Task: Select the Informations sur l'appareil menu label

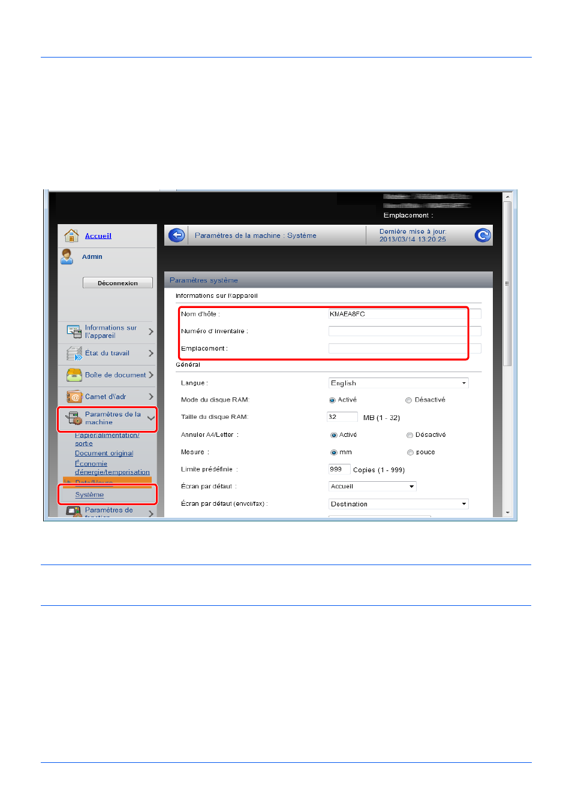Action: [111, 331]
